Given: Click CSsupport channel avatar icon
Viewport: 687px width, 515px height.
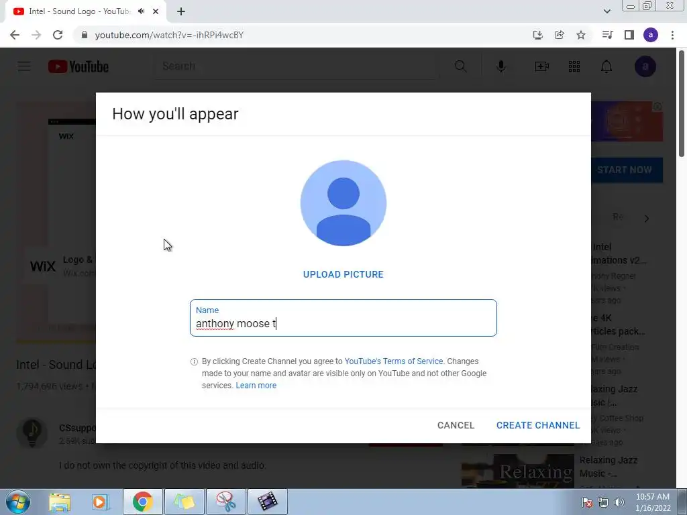Looking at the screenshot, I should coord(32,433).
